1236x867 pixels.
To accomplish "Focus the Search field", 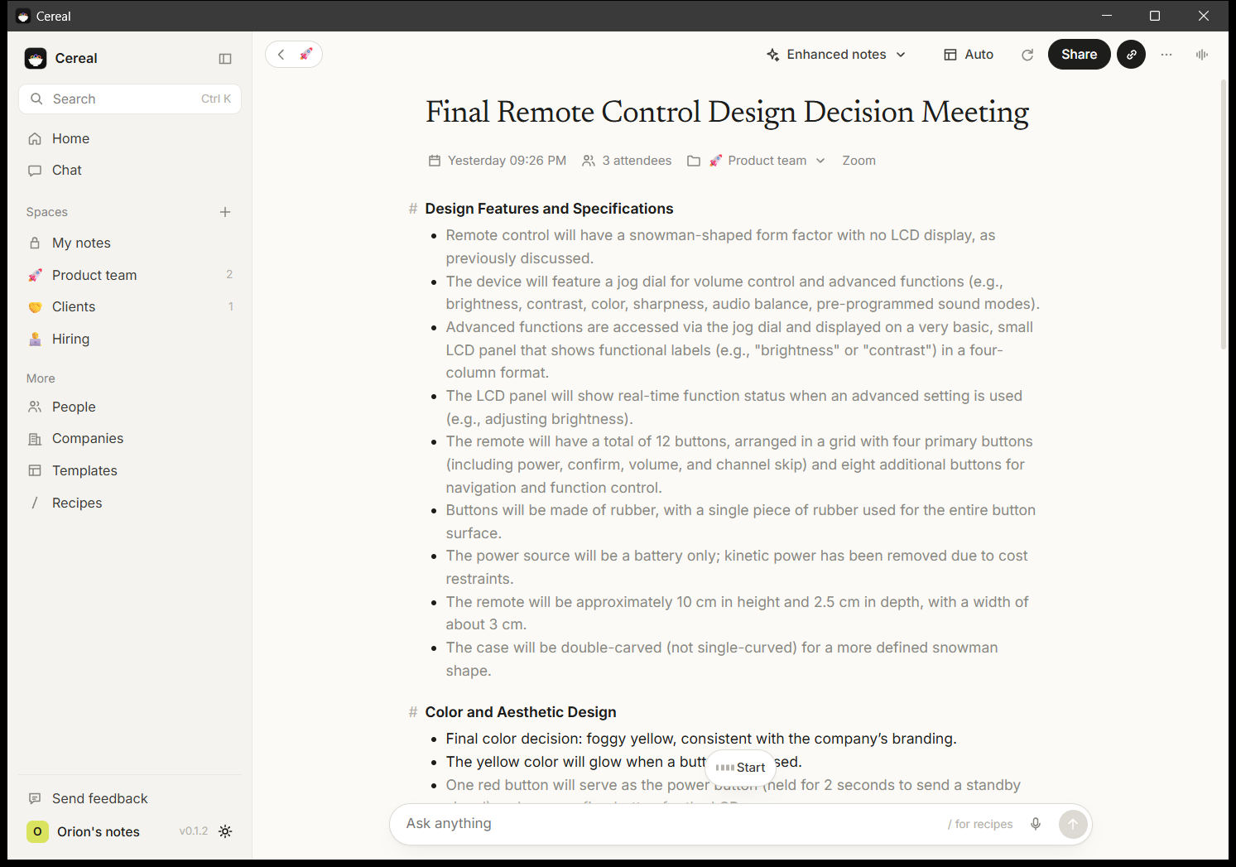I will pyautogui.click(x=130, y=99).
